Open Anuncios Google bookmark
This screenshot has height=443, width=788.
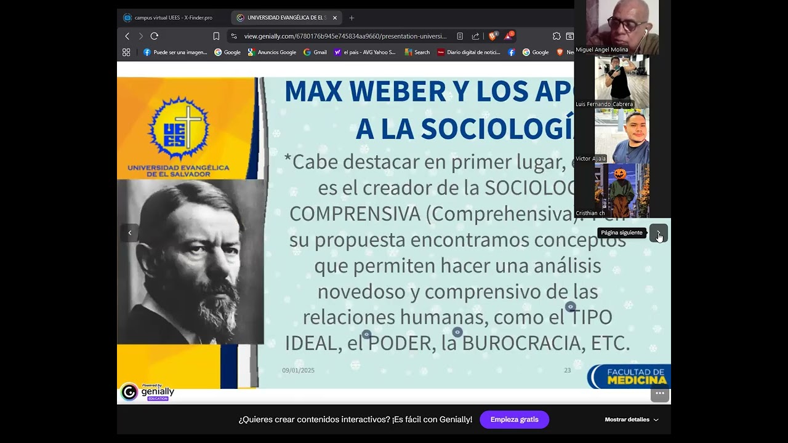(271, 52)
